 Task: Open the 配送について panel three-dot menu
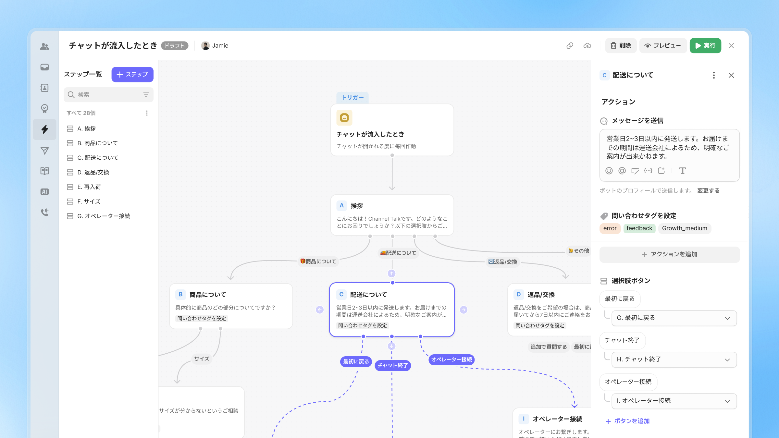(713, 75)
